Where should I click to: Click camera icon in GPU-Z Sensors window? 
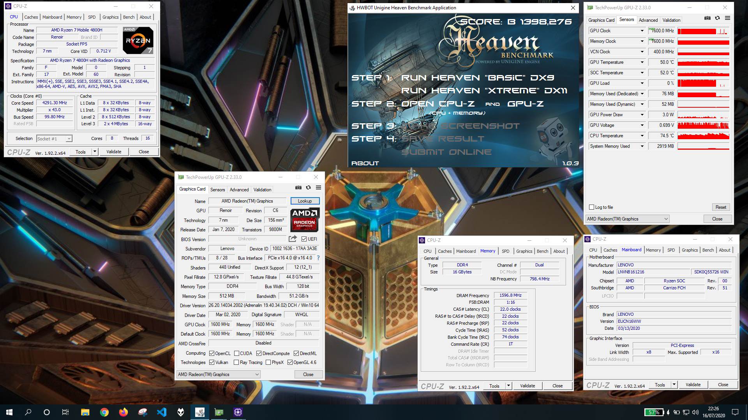[707, 18]
